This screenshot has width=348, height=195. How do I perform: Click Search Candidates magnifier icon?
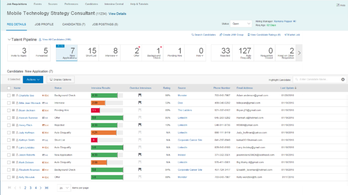click(192, 35)
